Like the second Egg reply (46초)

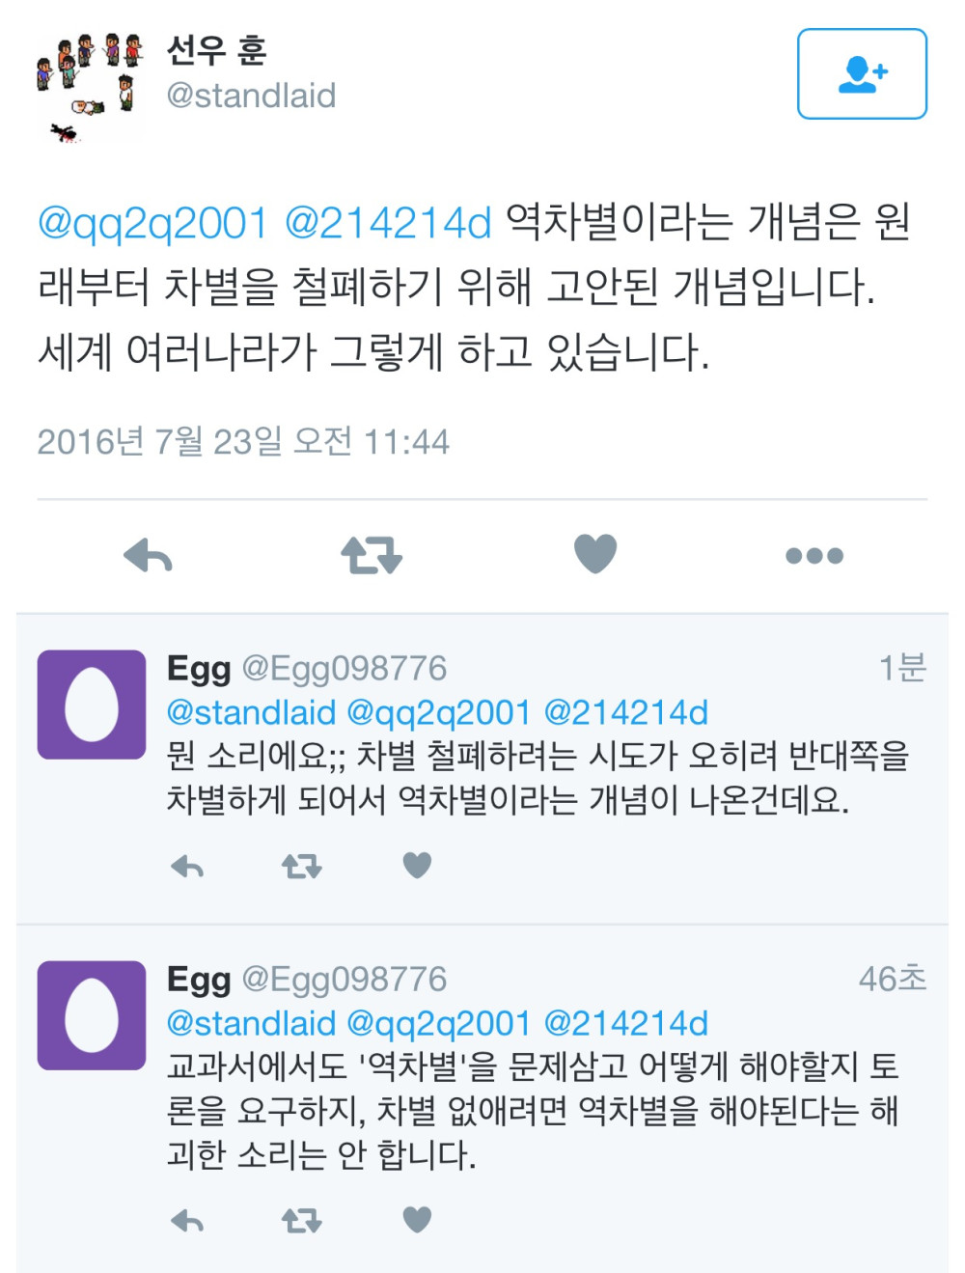click(417, 1220)
